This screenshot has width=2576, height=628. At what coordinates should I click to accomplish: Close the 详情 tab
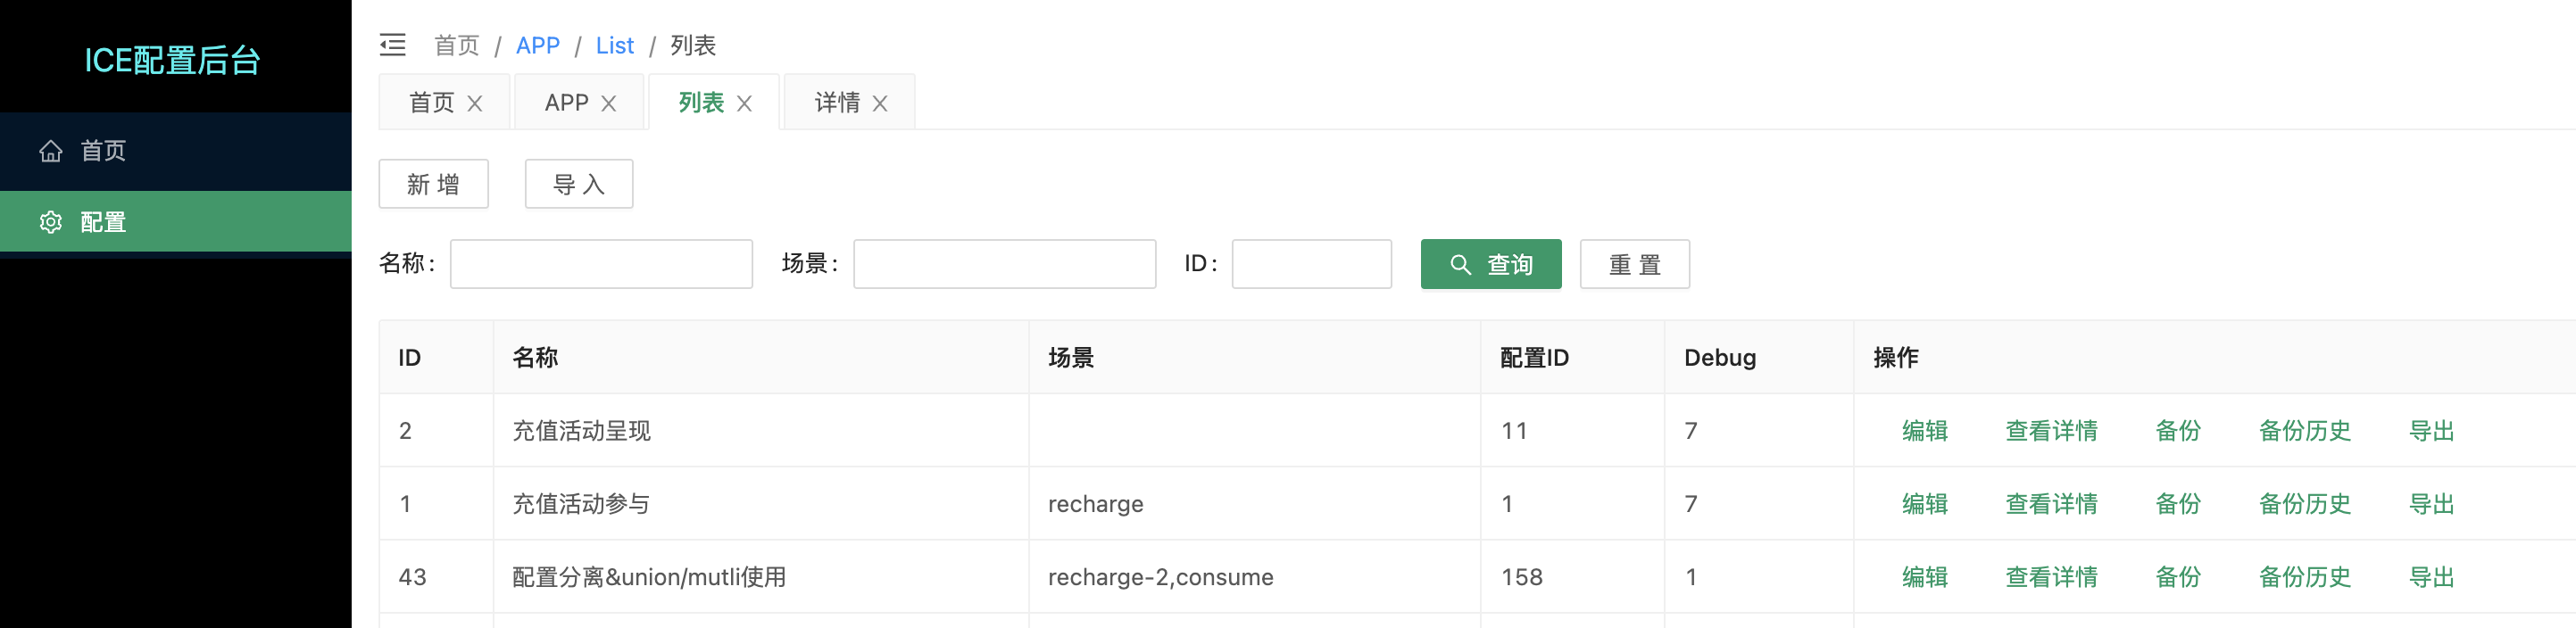tap(880, 103)
